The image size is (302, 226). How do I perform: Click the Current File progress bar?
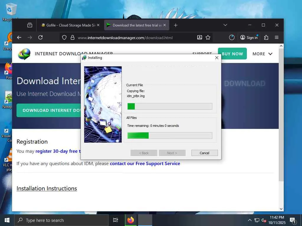point(170,106)
